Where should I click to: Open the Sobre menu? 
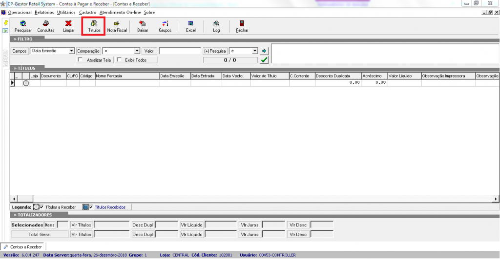tap(149, 12)
